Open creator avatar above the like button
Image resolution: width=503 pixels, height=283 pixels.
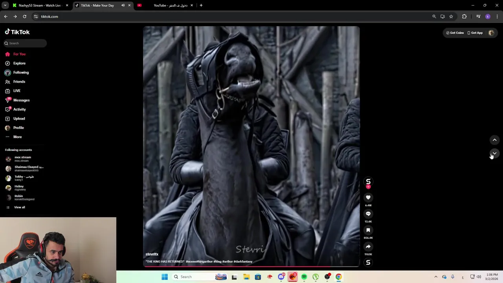click(368, 182)
